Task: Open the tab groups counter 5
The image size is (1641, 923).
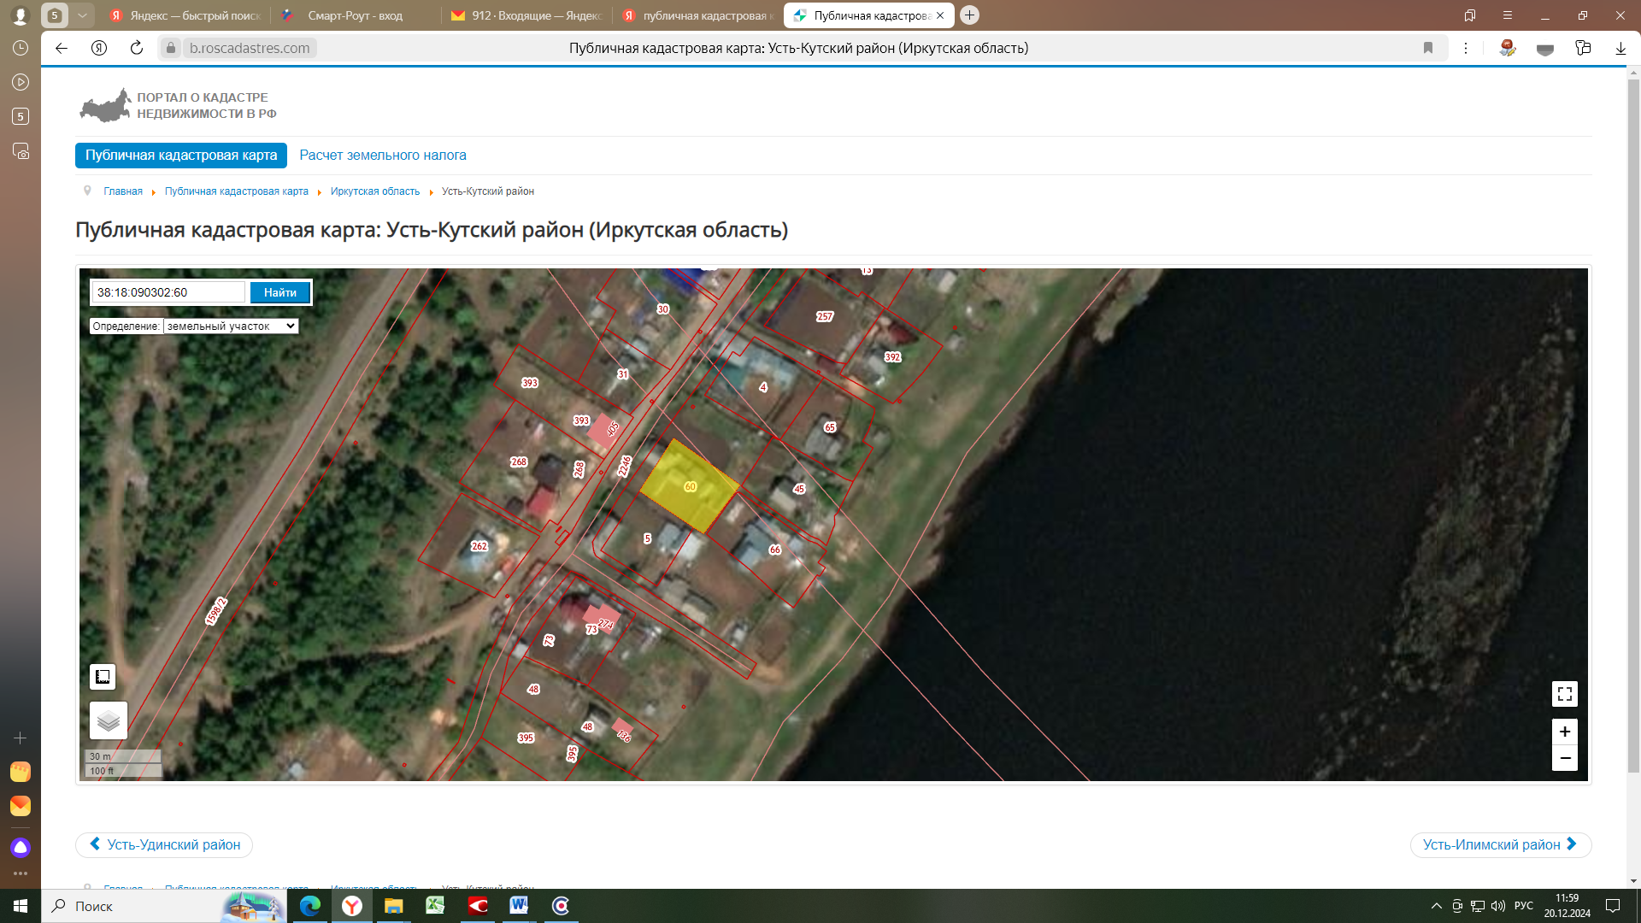Action: (x=54, y=15)
